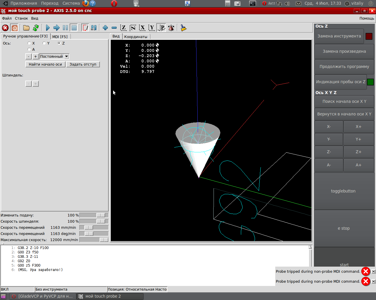The image size is (376, 300).
Task: Switch to the MDI [F5] tab
Action: click(60, 37)
